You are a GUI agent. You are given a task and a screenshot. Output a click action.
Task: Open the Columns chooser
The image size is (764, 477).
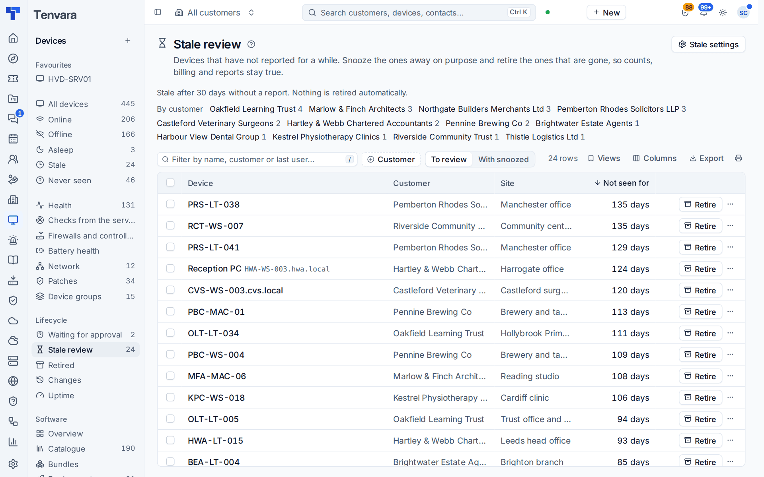(x=655, y=158)
